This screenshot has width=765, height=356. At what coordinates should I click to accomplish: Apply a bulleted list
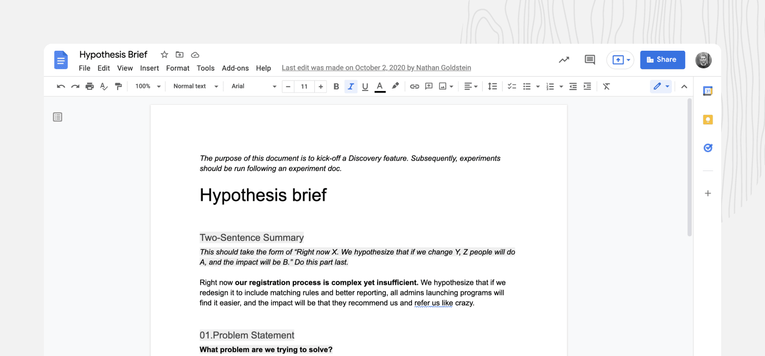526,86
